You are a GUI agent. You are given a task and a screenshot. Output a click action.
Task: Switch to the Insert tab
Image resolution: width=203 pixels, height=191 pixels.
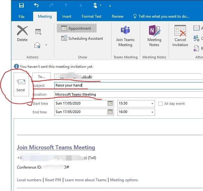click(67, 16)
